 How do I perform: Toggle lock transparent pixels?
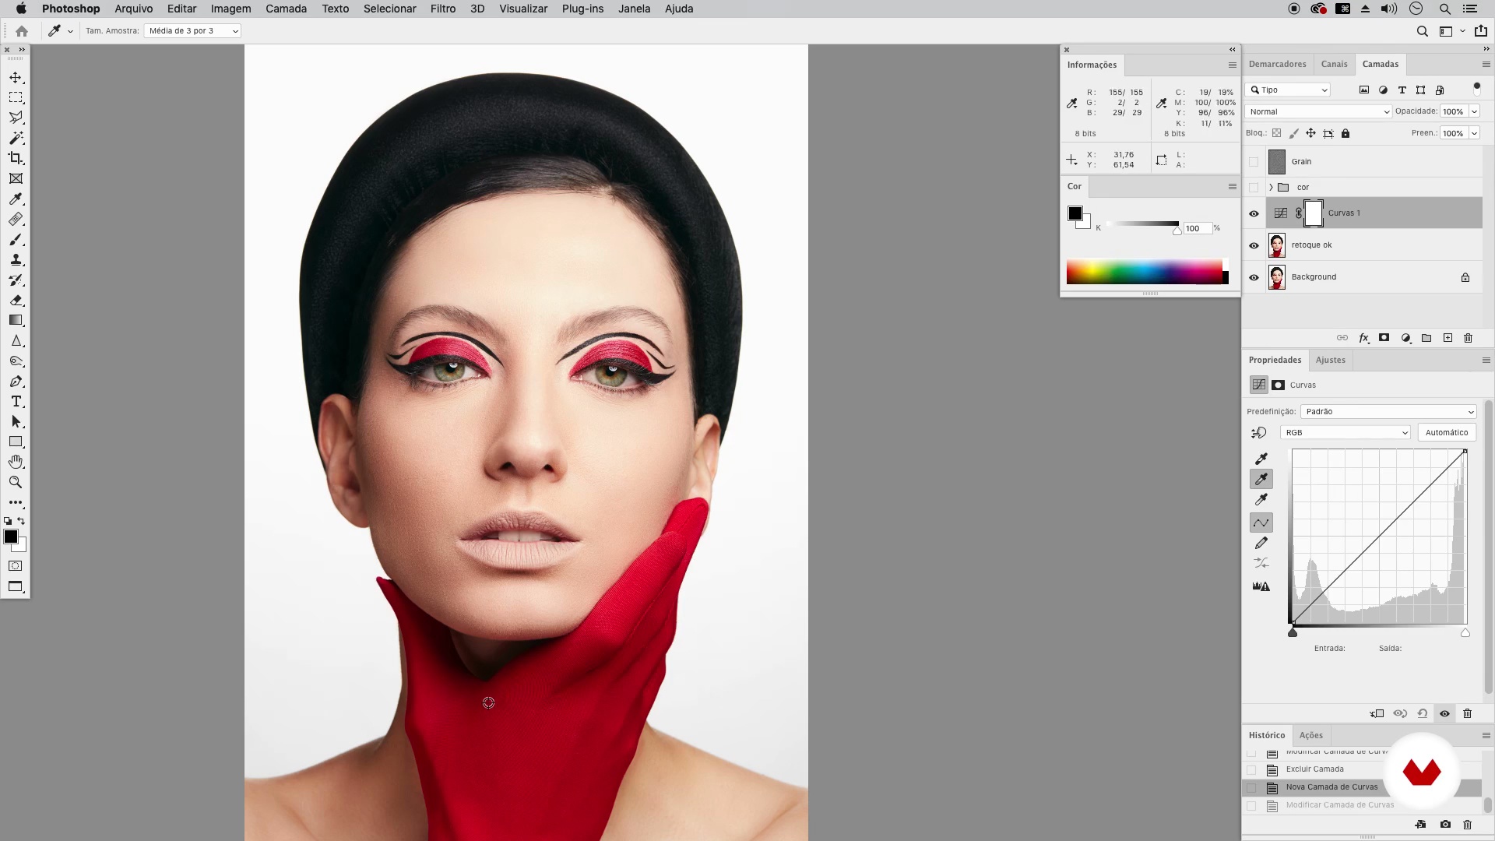1276,133
